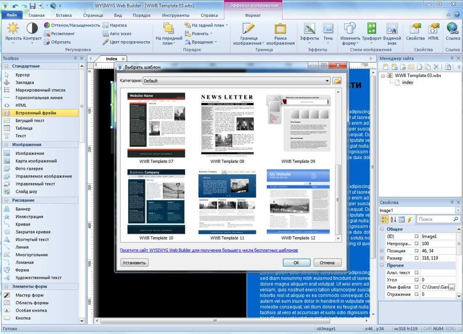
Task: Open the Ровнять align dropdown
Action: [198, 34]
